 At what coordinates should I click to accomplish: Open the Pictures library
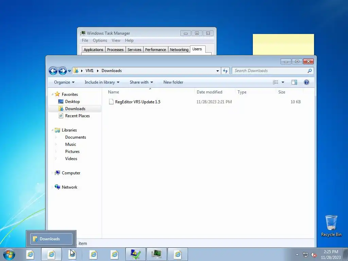pos(72,151)
